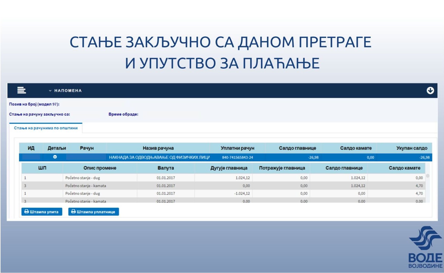The width and height of the screenshot is (444, 273).
Task: Select payment account 840-741565843-24 cell
Action: click(237, 157)
